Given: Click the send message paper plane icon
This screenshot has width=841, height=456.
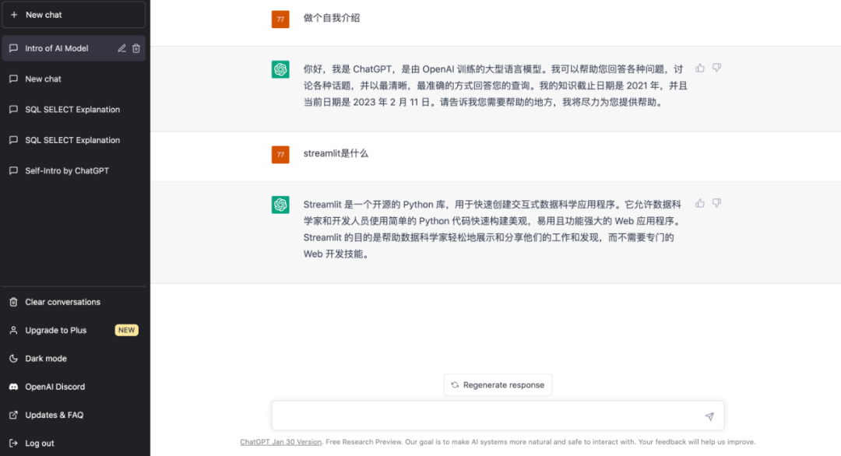Looking at the screenshot, I should 709,416.
